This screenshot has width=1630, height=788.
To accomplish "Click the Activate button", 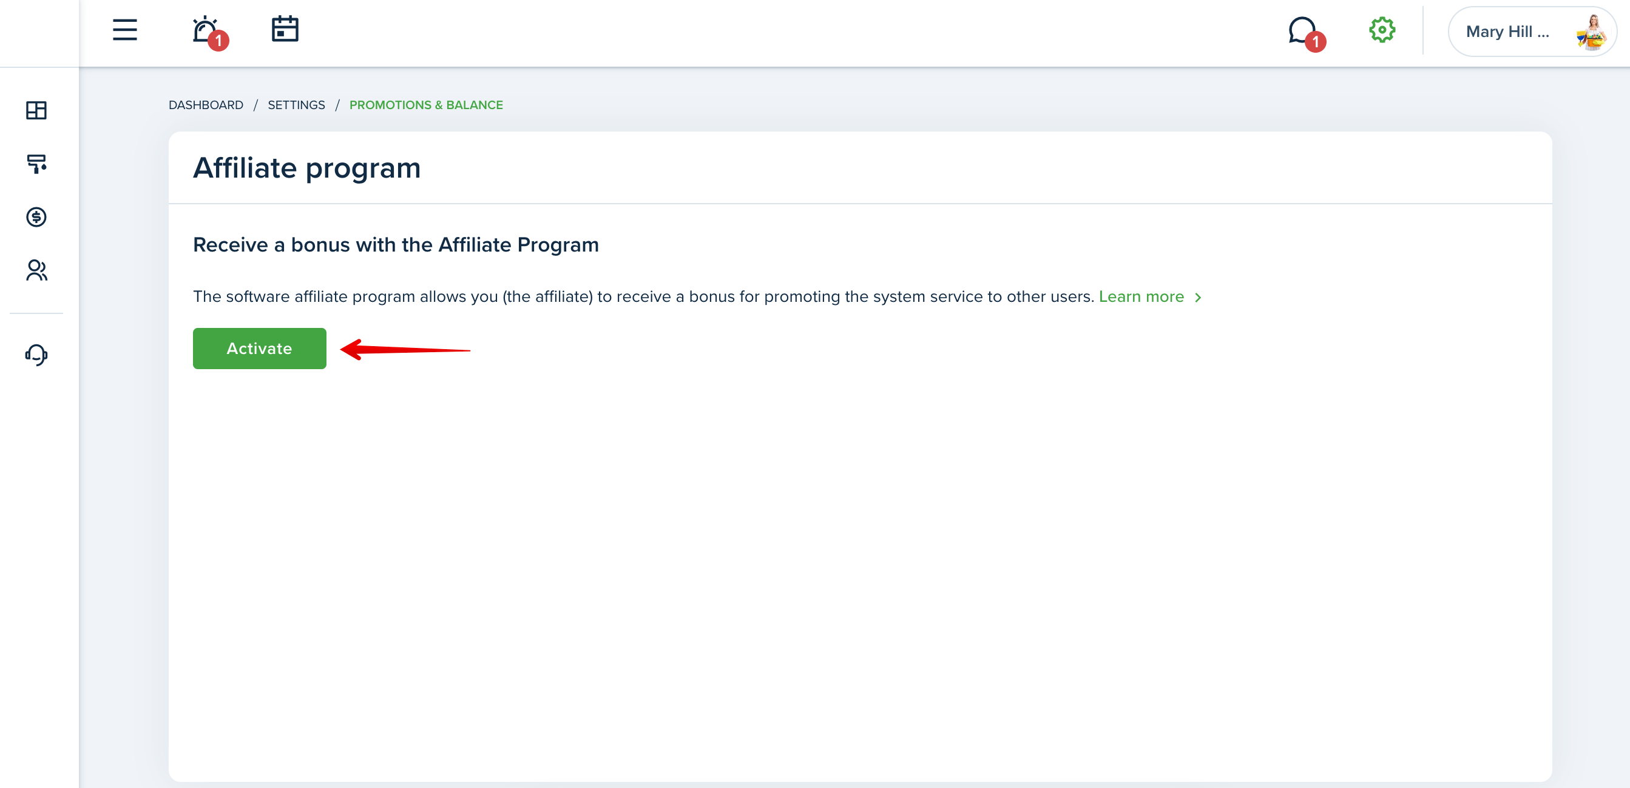I will 260,348.
